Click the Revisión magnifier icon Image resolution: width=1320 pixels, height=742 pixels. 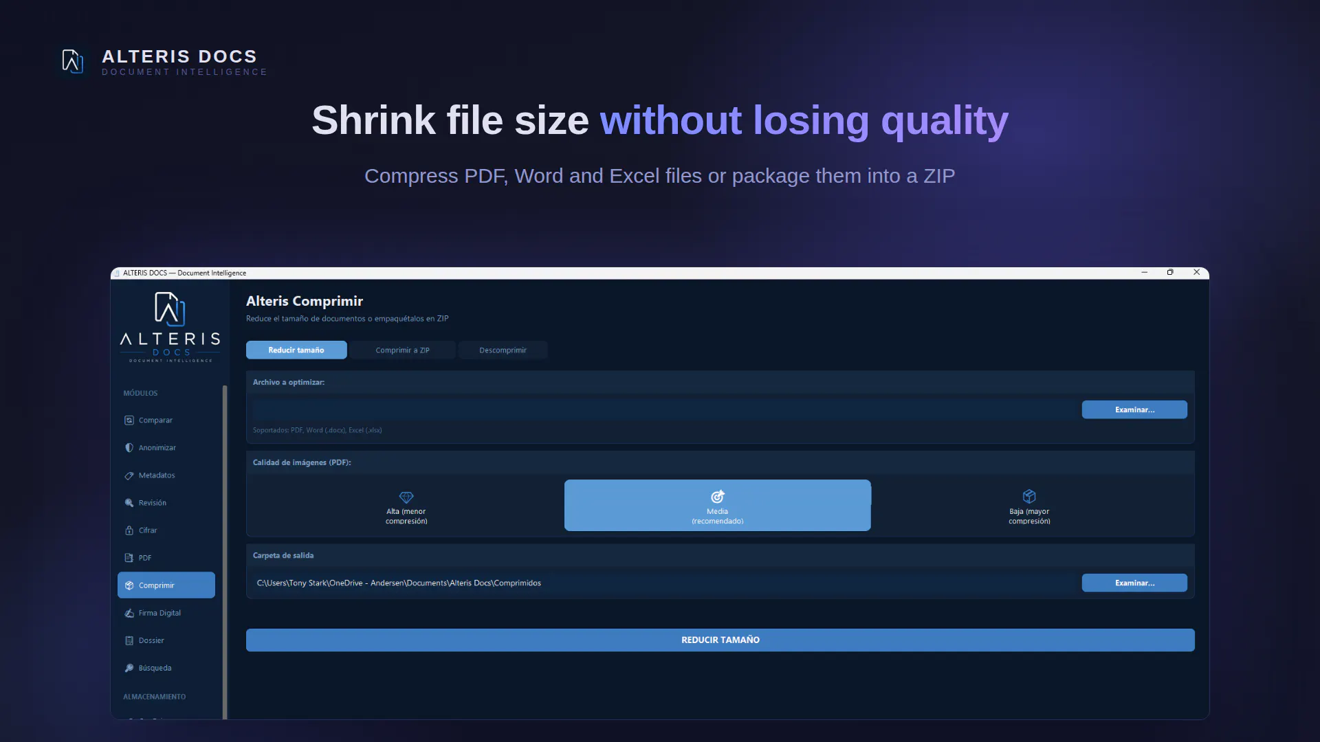[x=129, y=503]
